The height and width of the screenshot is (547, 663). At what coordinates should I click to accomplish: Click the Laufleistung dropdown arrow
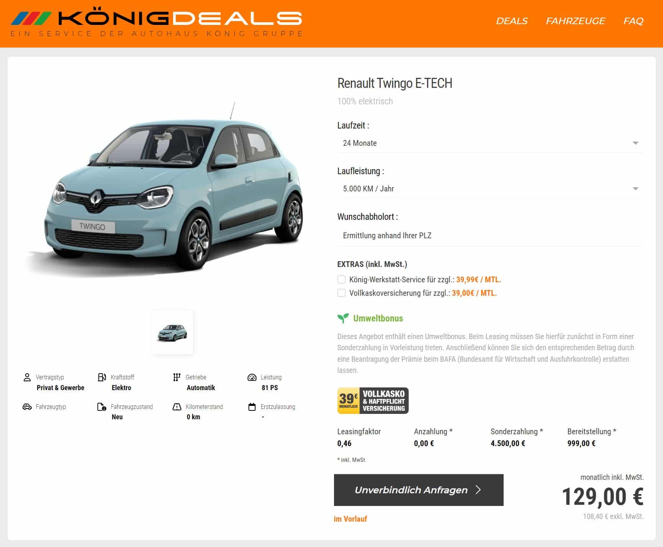635,189
